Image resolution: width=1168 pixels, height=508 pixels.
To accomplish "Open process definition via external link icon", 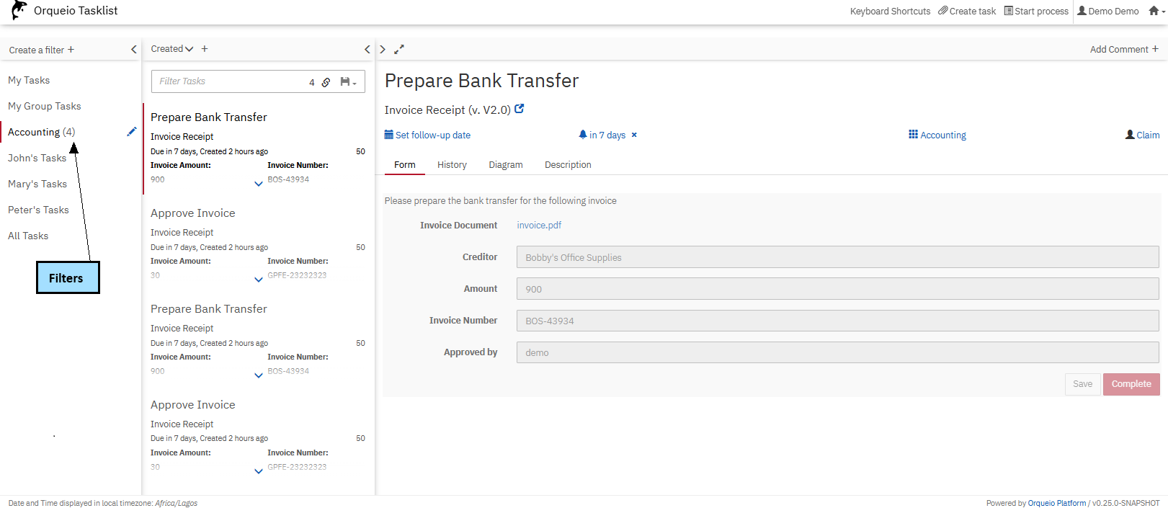I will pyautogui.click(x=520, y=110).
